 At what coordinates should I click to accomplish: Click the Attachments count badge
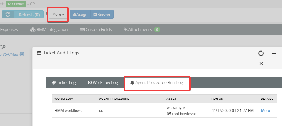tap(157, 30)
